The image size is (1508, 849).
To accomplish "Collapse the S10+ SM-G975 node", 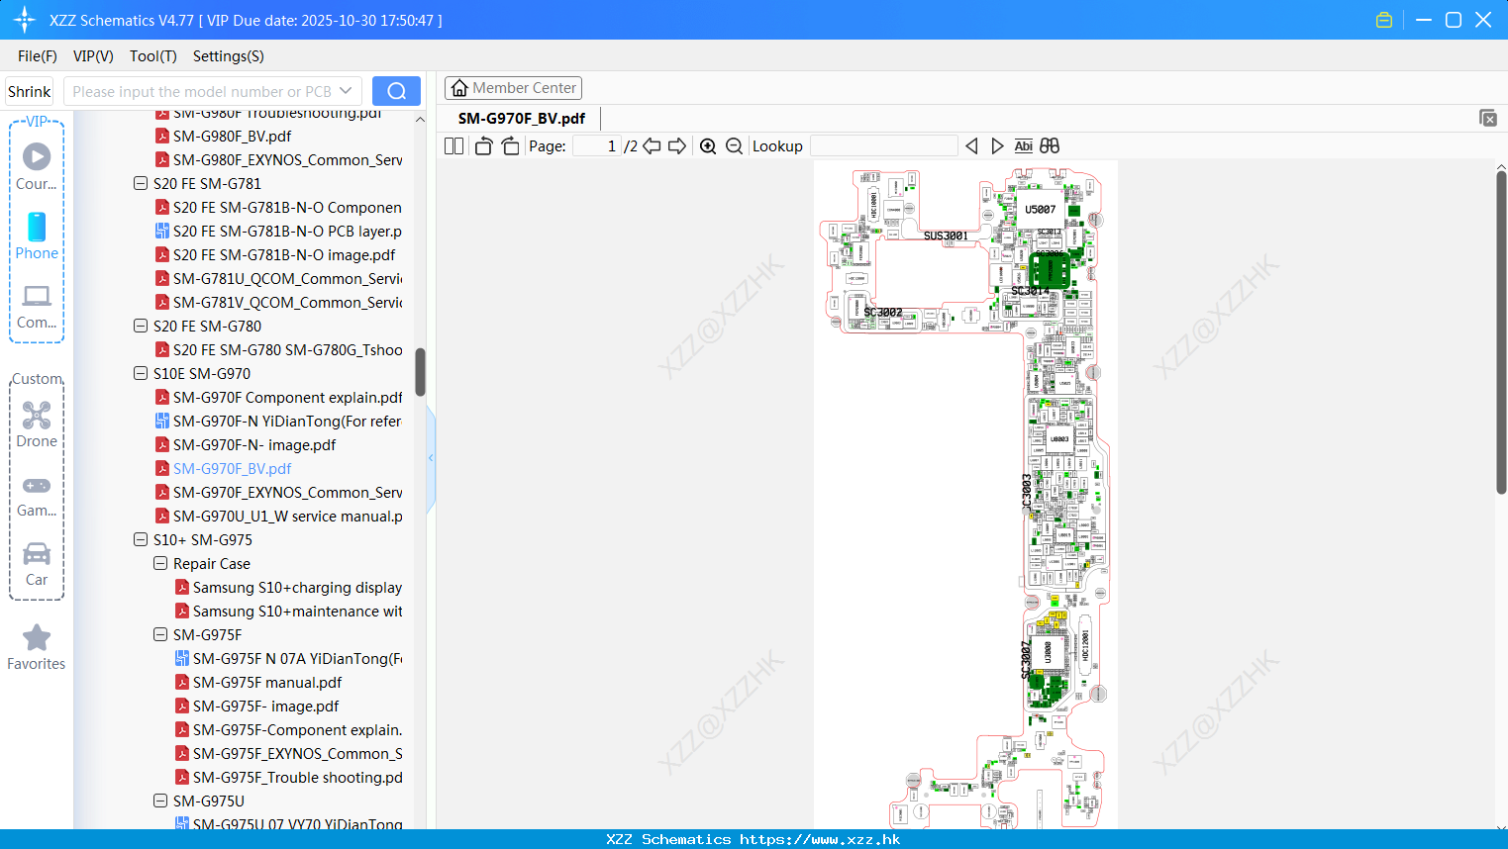I will [x=141, y=539].
